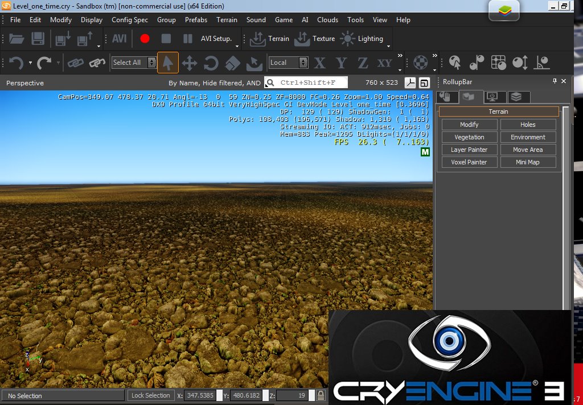583x405 pixels.
Task: Click the save-with-down-arrow disk icon
Action: point(63,39)
